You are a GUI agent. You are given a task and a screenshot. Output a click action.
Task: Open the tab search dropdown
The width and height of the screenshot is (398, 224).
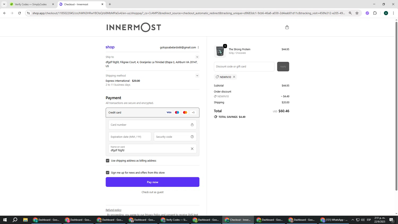pyautogui.click(x=4, y=4)
